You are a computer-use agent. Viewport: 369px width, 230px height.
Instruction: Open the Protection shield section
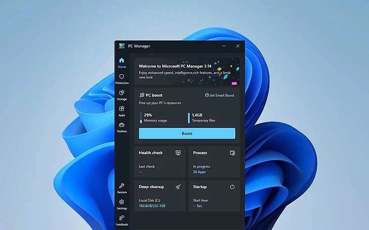pyautogui.click(x=121, y=79)
